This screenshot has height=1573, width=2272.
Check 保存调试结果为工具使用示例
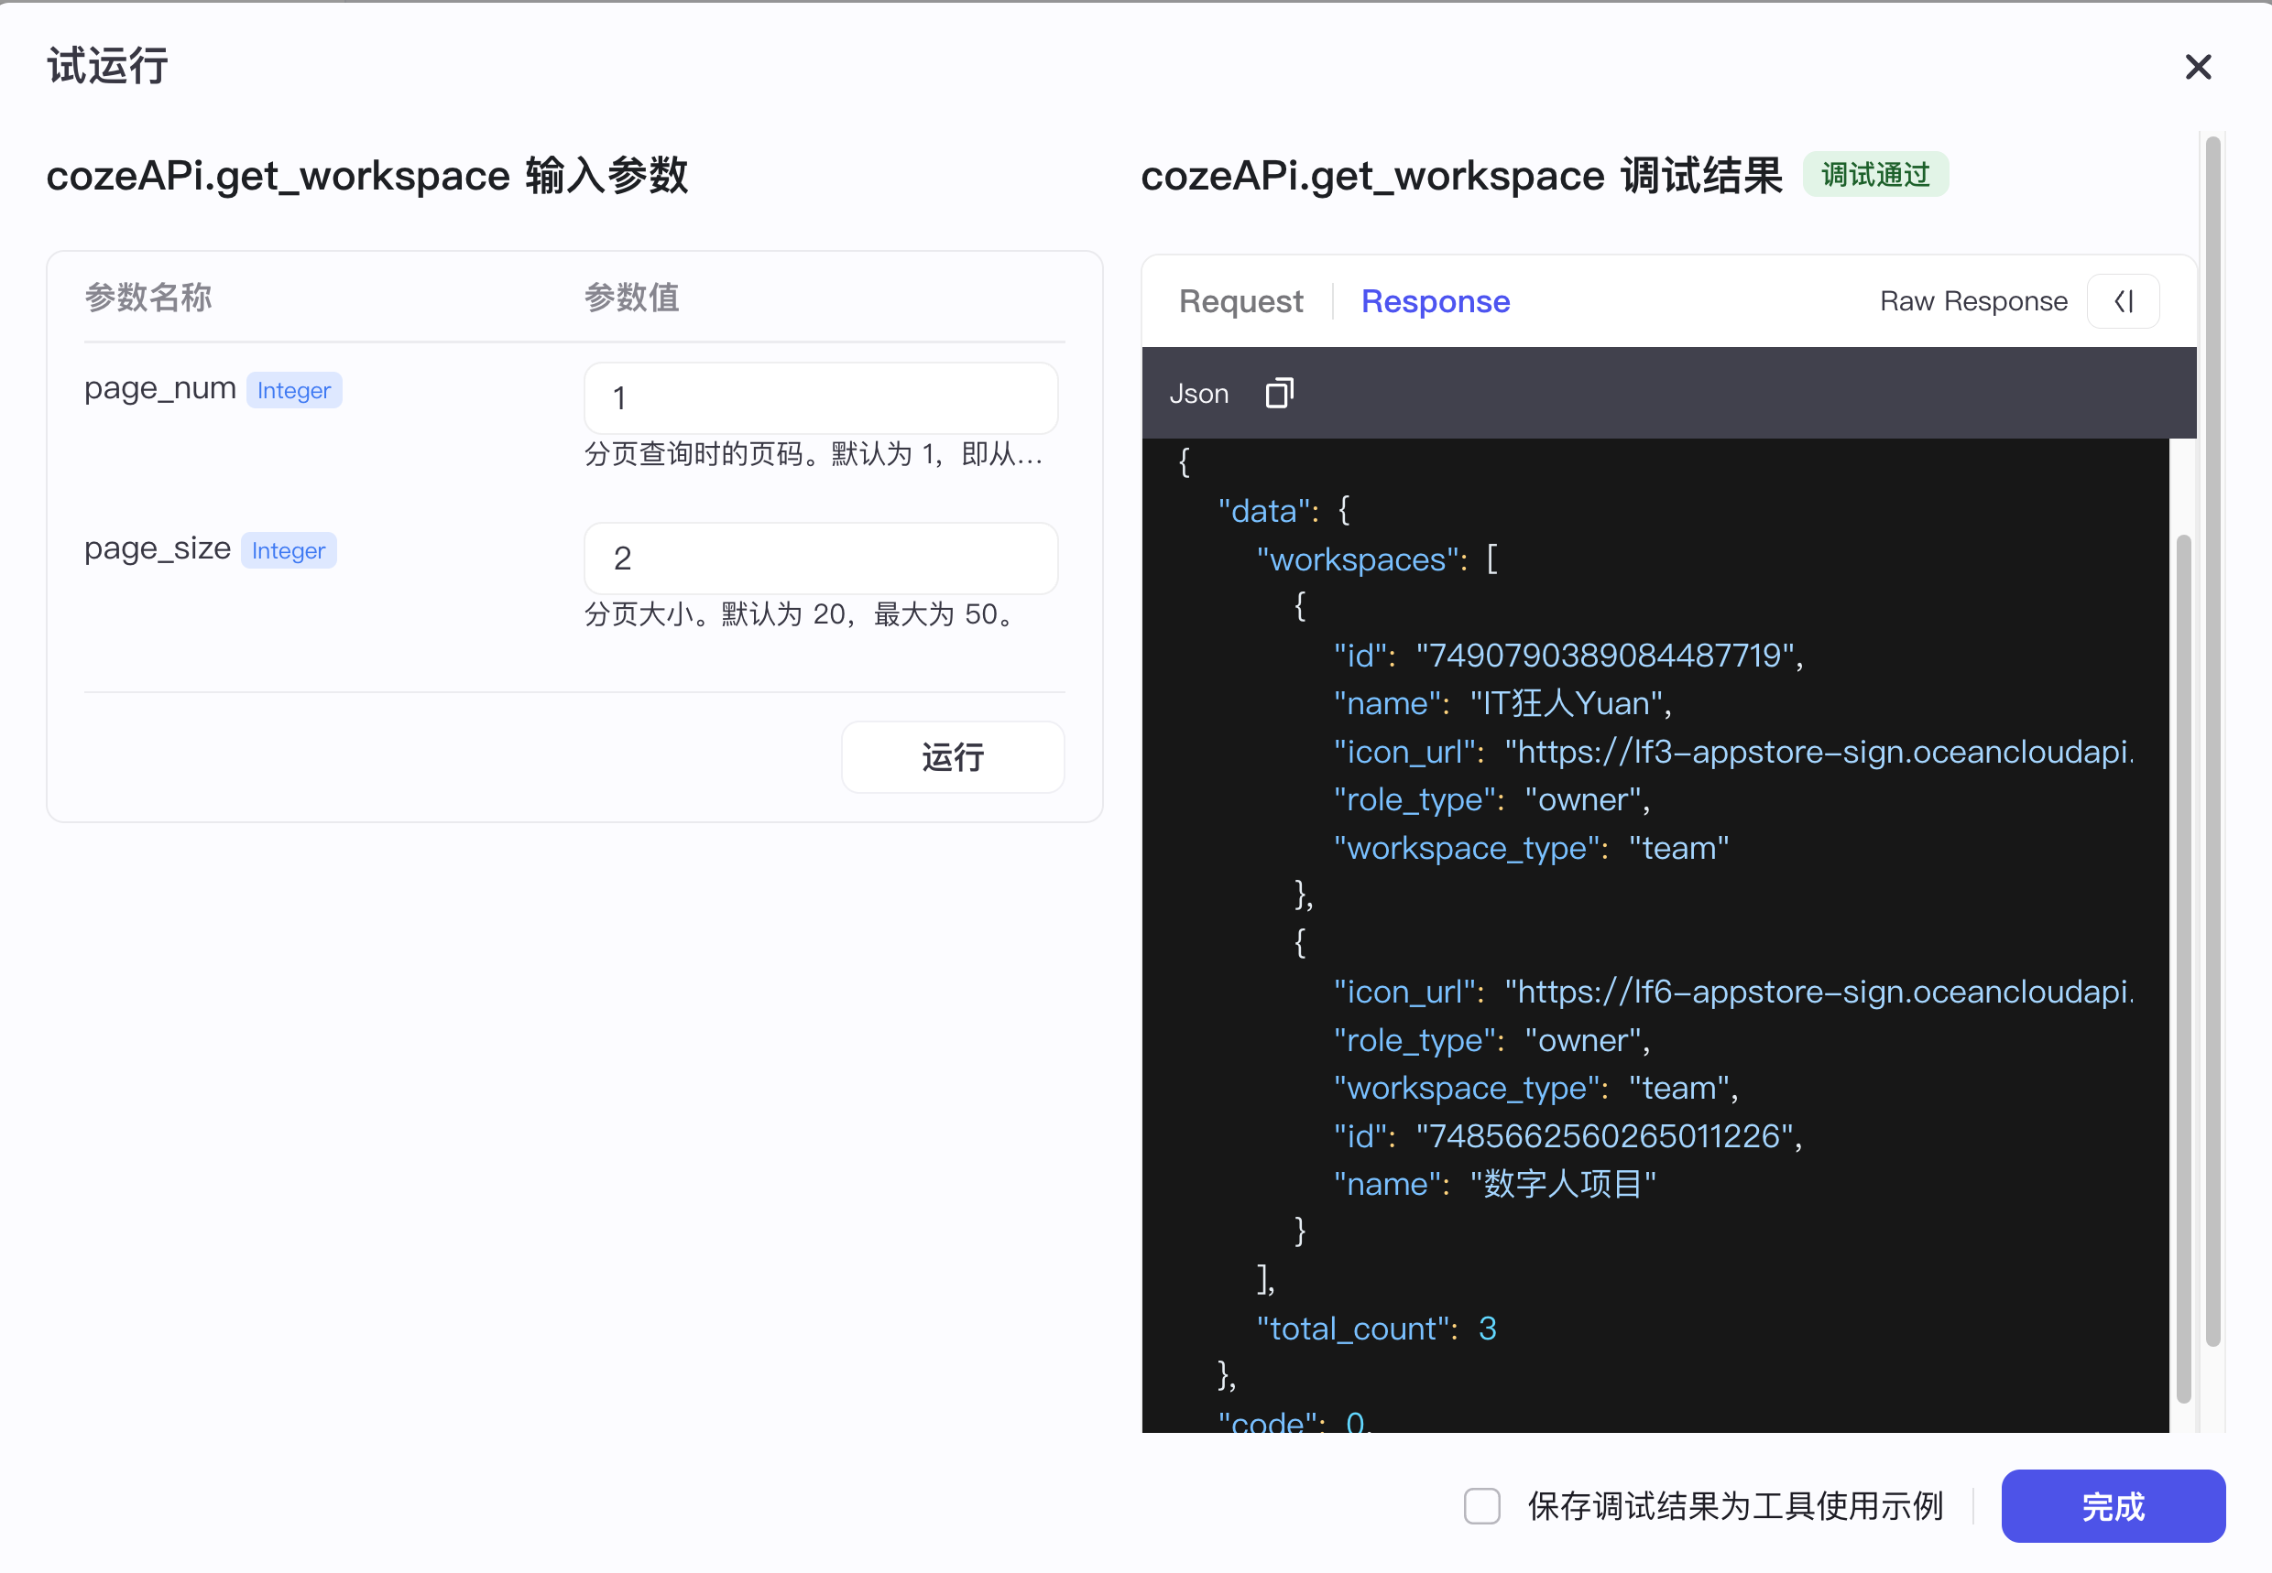tap(1481, 1507)
